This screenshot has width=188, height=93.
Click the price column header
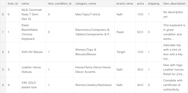tap(141, 4)
